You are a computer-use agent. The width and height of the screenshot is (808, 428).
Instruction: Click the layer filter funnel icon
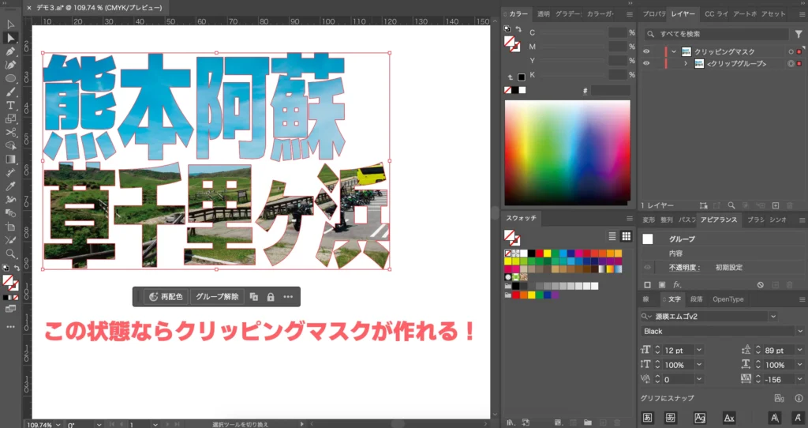[797, 34]
